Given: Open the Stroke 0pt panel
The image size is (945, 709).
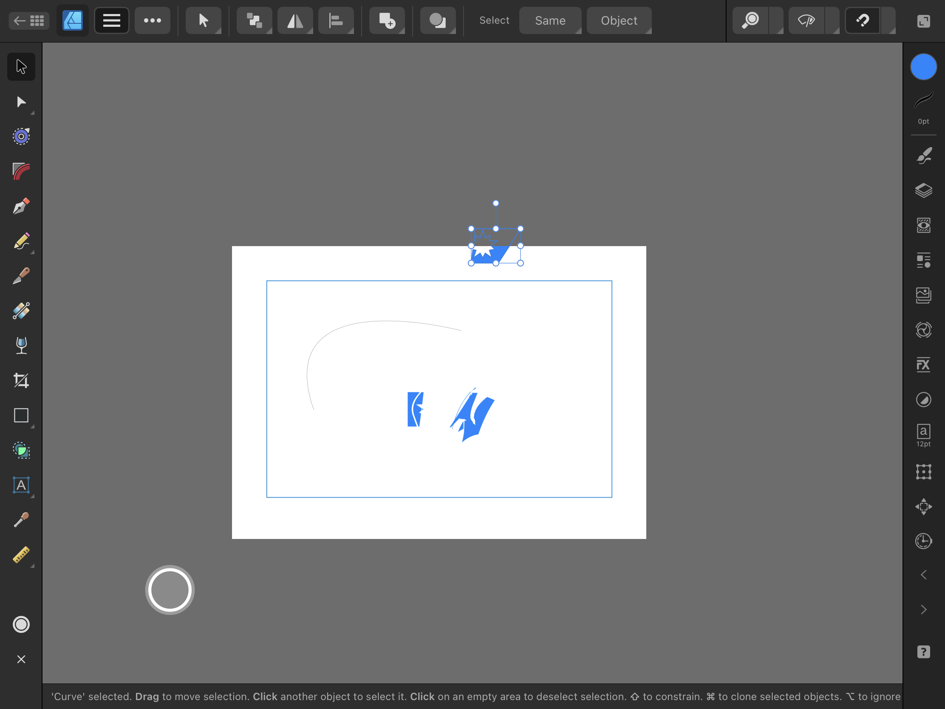Looking at the screenshot, I should [x=923, y=107].
